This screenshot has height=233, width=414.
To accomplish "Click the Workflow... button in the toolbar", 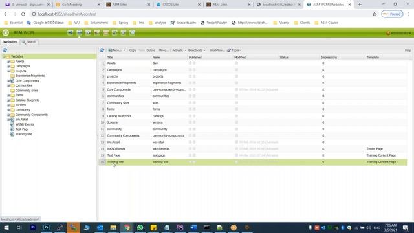I will [217, 50].
